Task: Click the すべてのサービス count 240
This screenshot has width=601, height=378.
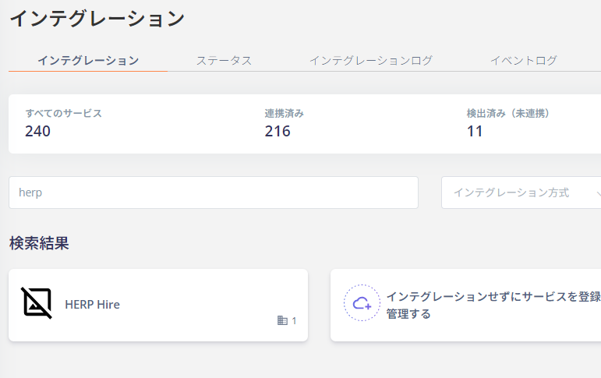Action: click(x=37, y=131)
